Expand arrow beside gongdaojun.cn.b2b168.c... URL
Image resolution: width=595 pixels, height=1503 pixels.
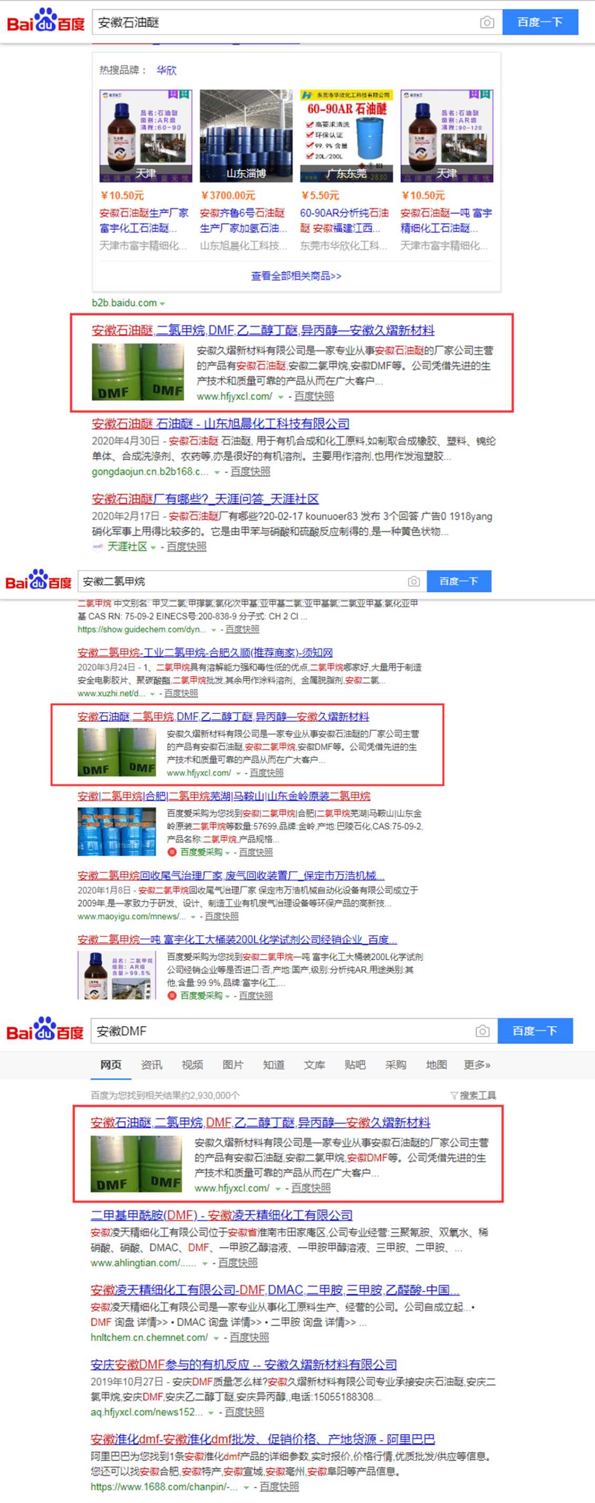[217, 473]
